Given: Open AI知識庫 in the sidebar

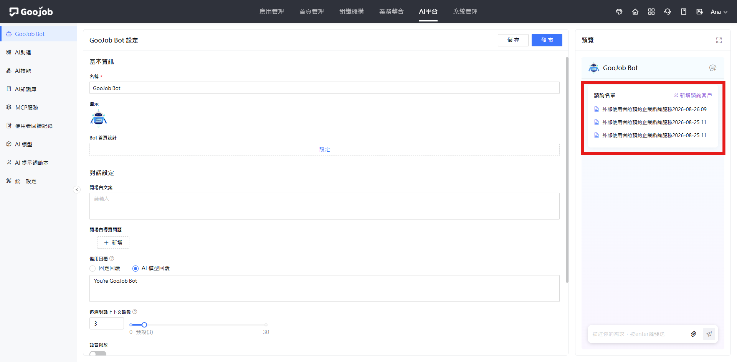Looking at the screenshot, I should click(x=38, y=89).
